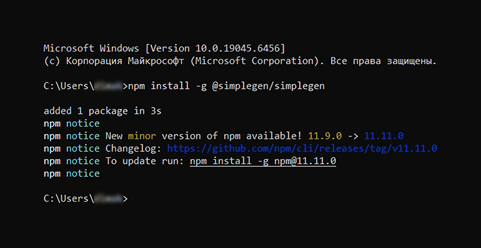Viewport: 481px width, 248px height.
Task: Click the blue 11.11.0 after the arrow
Action: (383, 136)
